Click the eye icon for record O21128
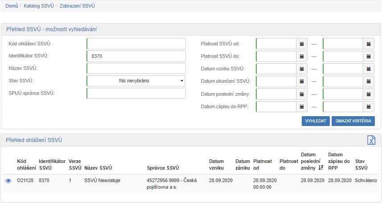The width and height of the screenshot is (382, 203). click(8, 181)
